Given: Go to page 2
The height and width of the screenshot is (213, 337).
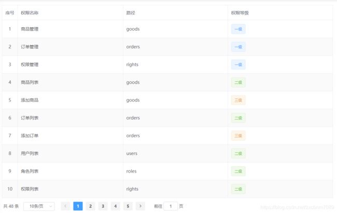Looking at the screenshot, I should [x=91, y=206].
